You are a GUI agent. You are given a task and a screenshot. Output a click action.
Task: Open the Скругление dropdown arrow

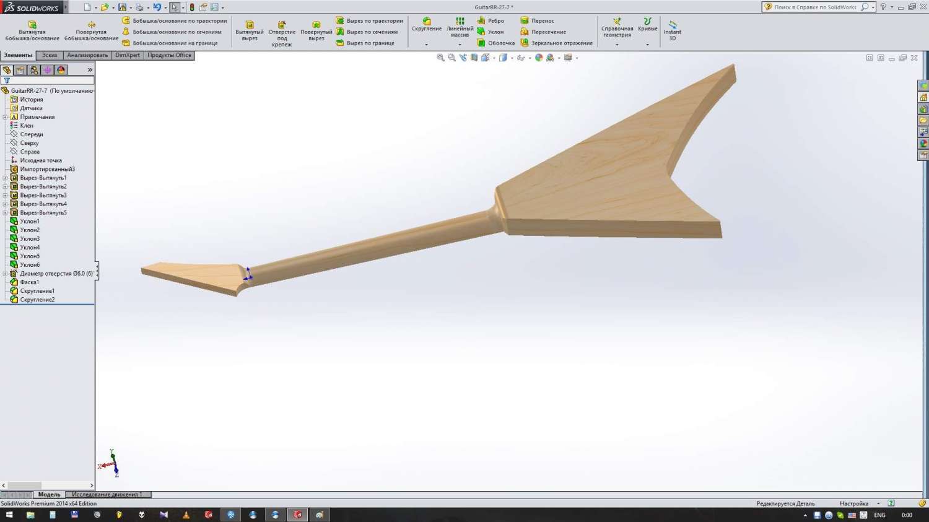[x=426, y=45]
